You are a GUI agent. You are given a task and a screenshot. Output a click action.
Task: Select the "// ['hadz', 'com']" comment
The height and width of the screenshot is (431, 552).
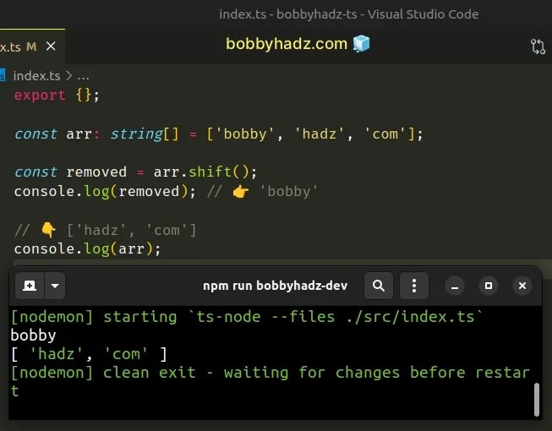pos(106,231)
